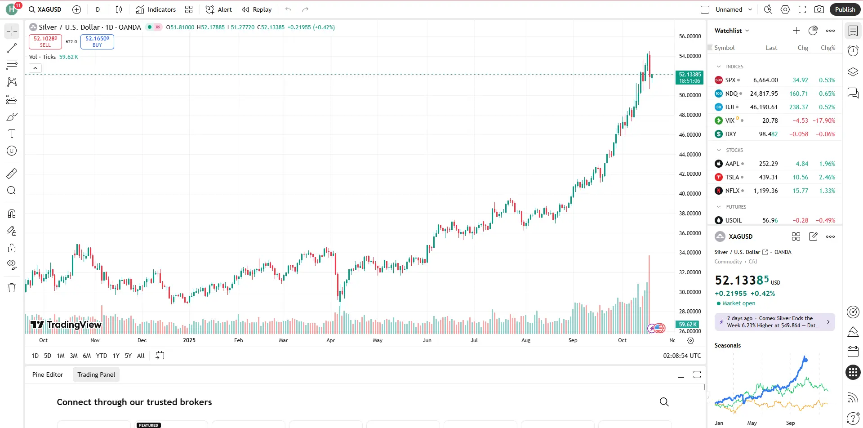Toggle lock all drawings padlock
863x428 pixels.
[12, 248]
